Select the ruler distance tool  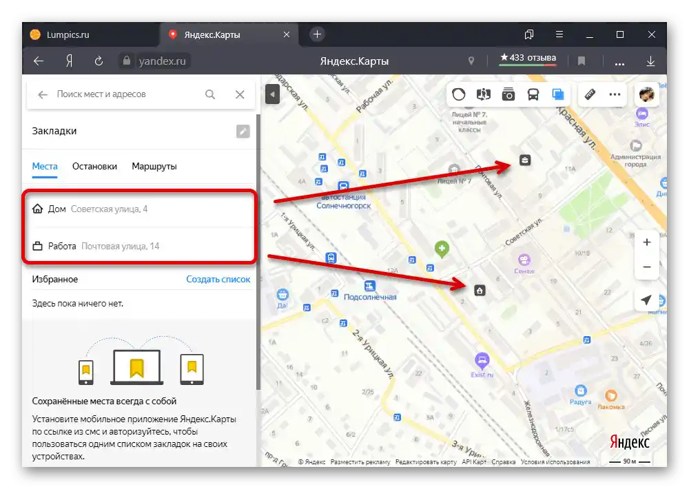pos(590,94)
